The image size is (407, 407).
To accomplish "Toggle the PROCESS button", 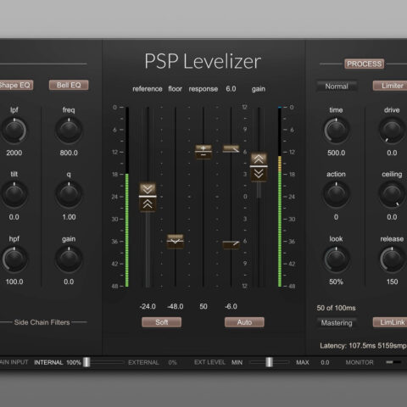I will point(365,64).
